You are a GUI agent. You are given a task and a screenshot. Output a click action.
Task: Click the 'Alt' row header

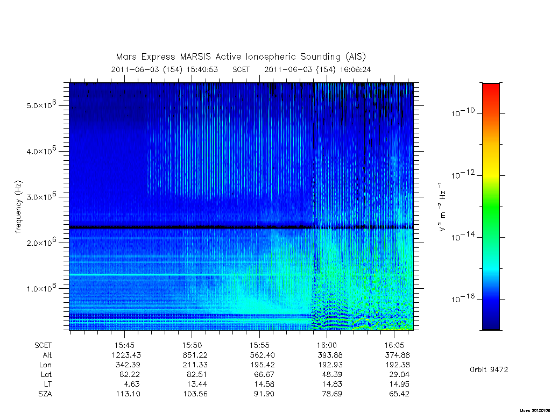point(47,355)
